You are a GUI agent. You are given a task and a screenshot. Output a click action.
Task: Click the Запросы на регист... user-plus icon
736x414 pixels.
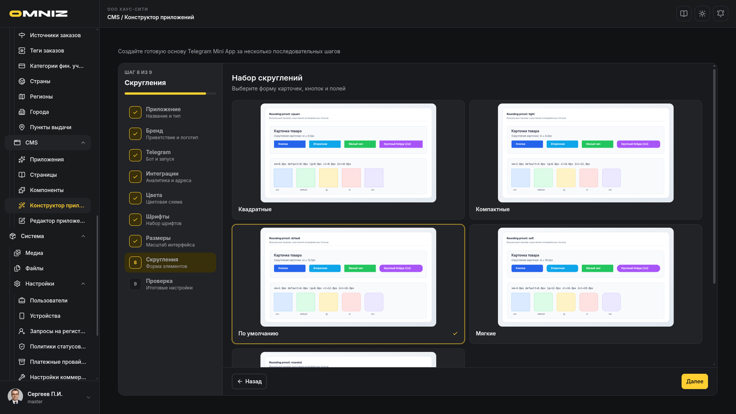[x=22, y=331]
